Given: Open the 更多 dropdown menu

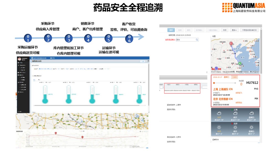Looking at the screenshot, I should tap(234, 30).
